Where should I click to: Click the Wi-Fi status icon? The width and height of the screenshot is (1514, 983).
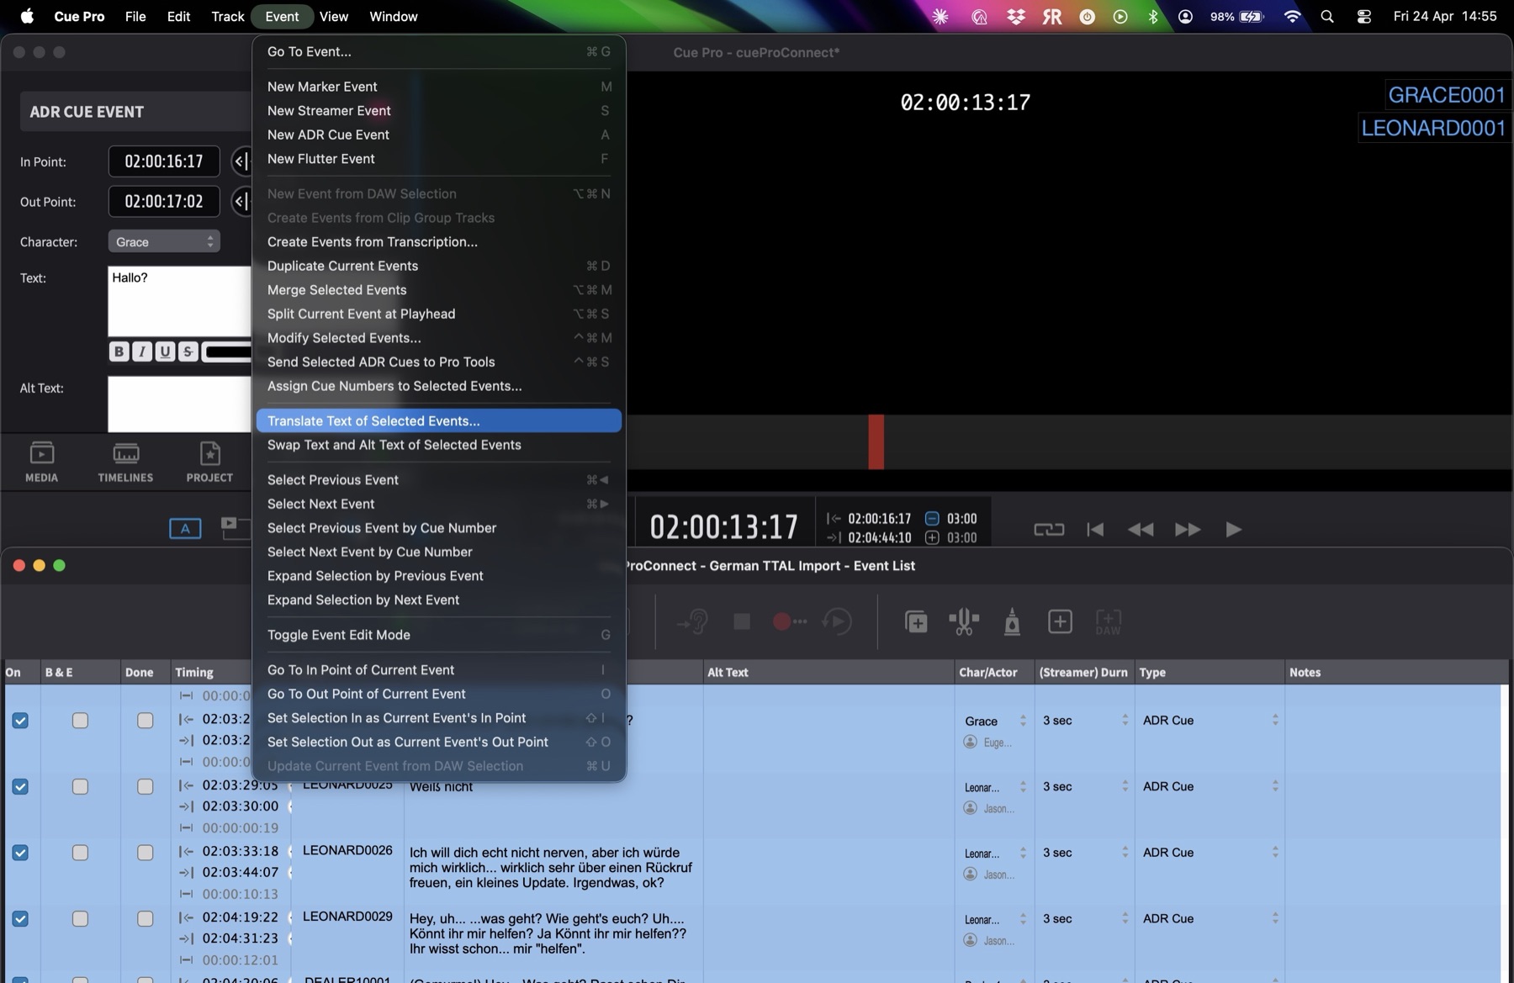pos(1292,16)
